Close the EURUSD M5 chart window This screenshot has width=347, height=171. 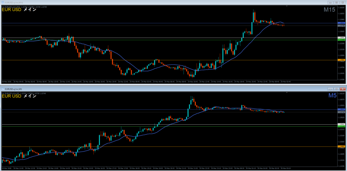343,89
